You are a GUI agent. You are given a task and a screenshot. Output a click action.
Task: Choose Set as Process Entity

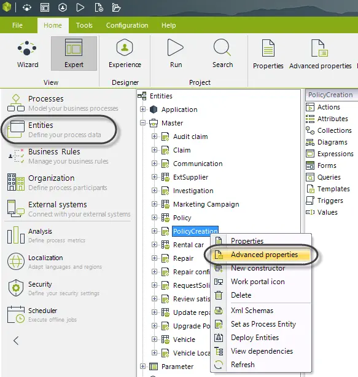[261, 324]
